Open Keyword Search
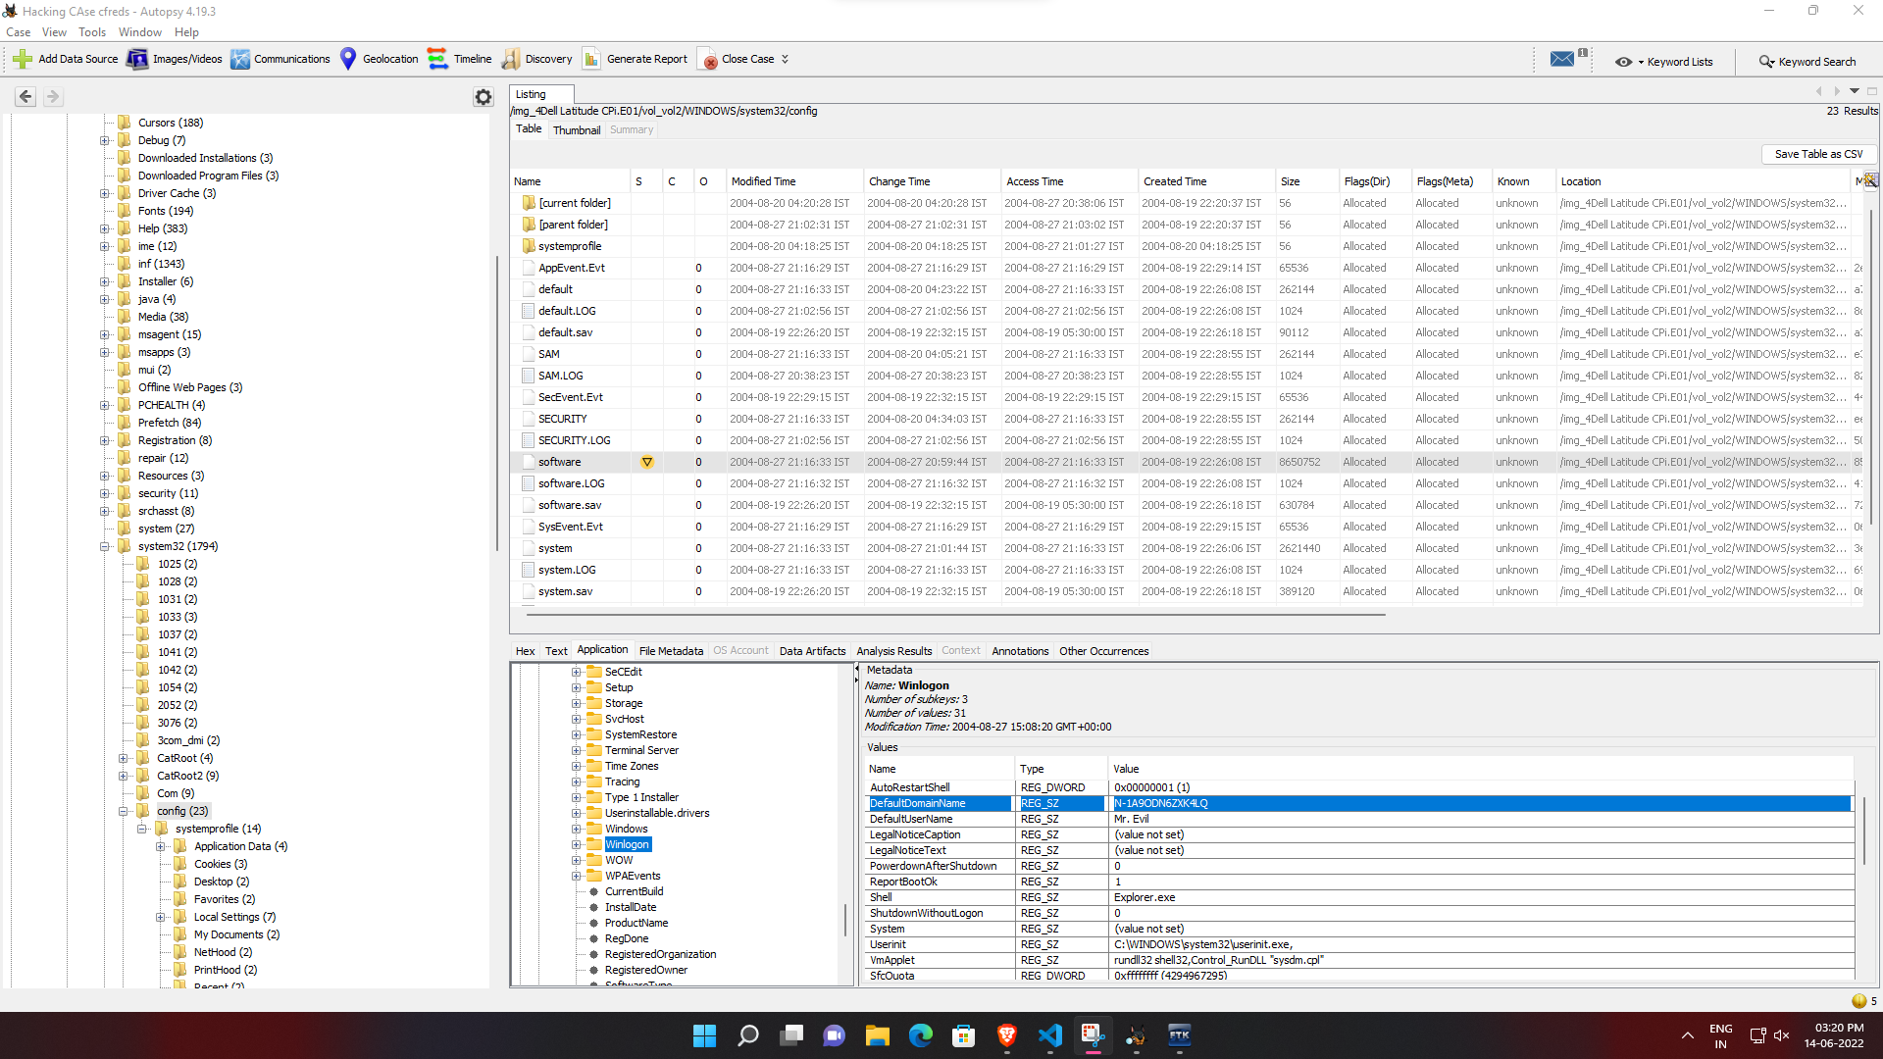Image resolution: width=1883 pixels, height=1059 pixels. coord(1807,62)
